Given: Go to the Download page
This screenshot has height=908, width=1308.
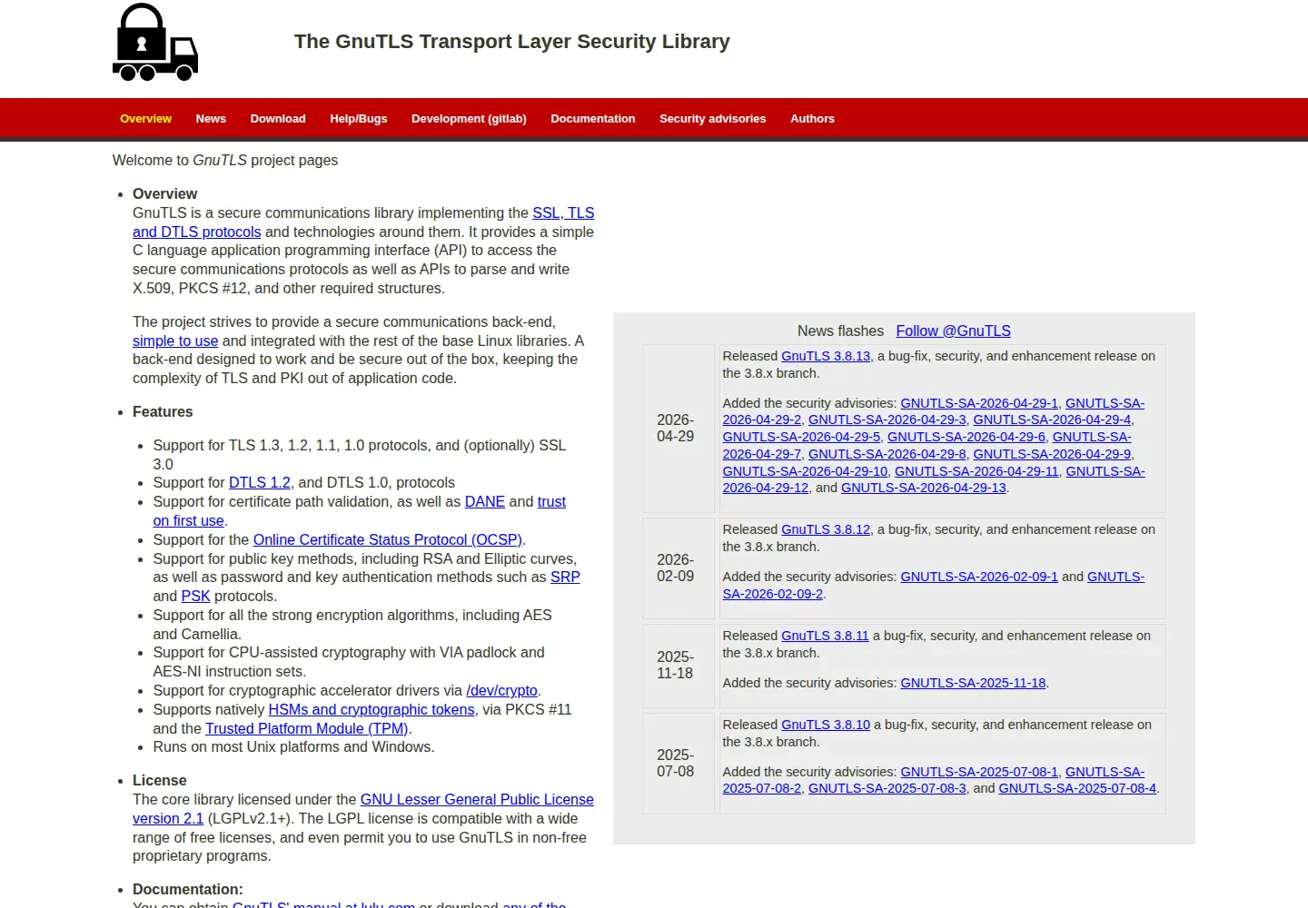Looking at the screenshot, I should click(278, 119).
